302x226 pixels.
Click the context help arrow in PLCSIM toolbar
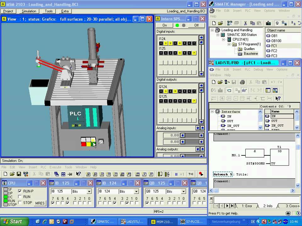[x=78, y=174]
